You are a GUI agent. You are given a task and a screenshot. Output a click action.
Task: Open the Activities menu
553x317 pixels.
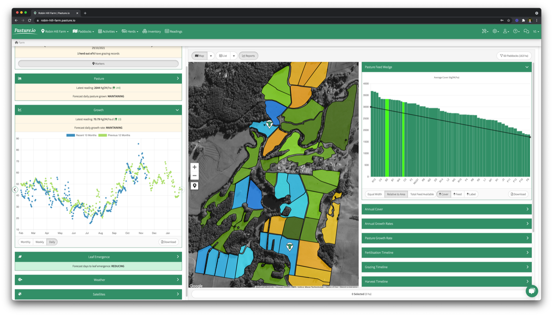[108, 31]
